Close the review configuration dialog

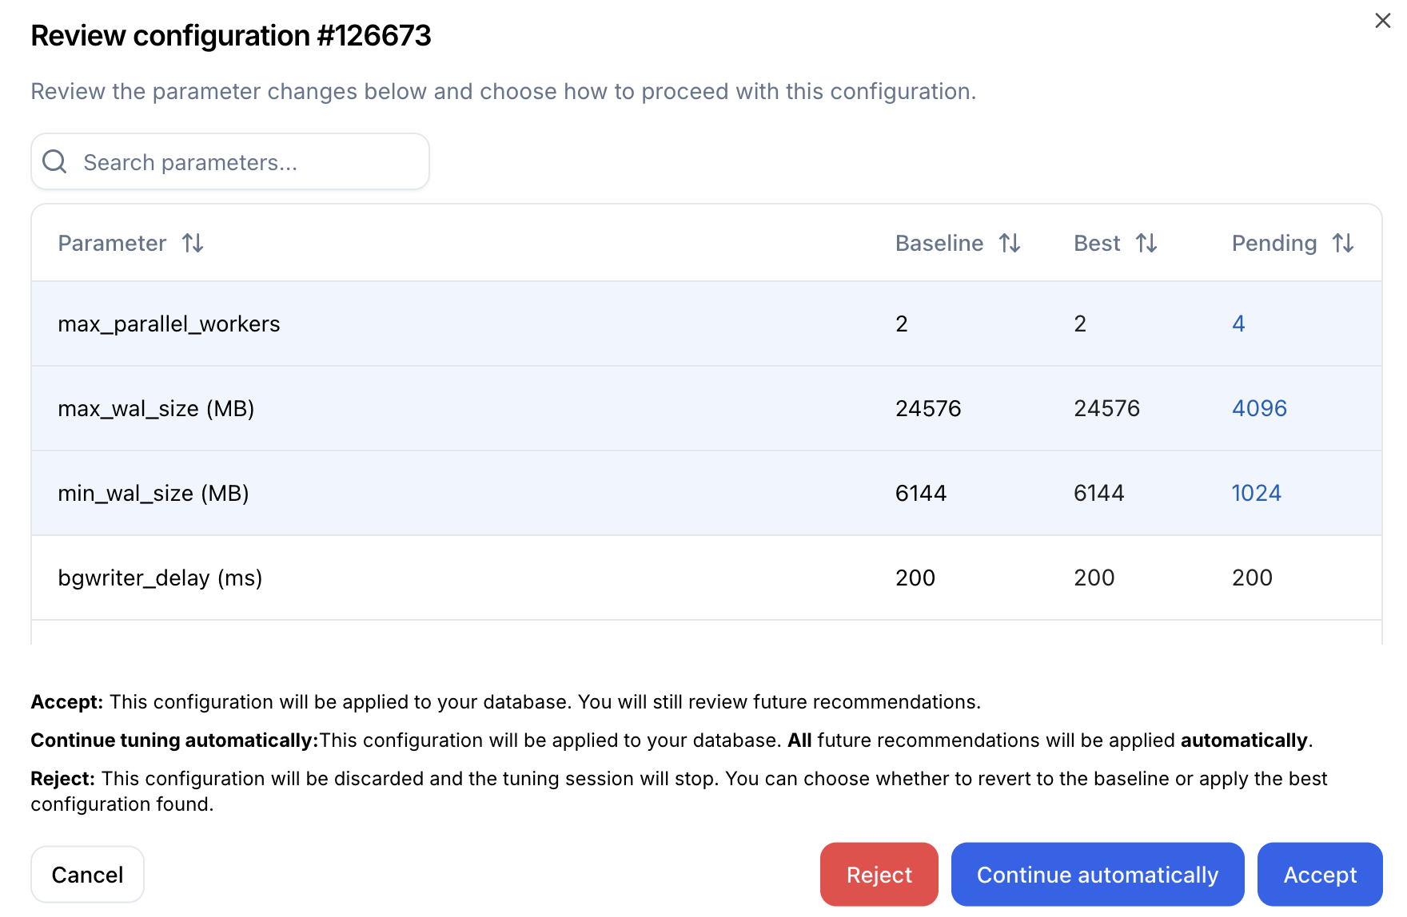click(x=1382, y=21)
